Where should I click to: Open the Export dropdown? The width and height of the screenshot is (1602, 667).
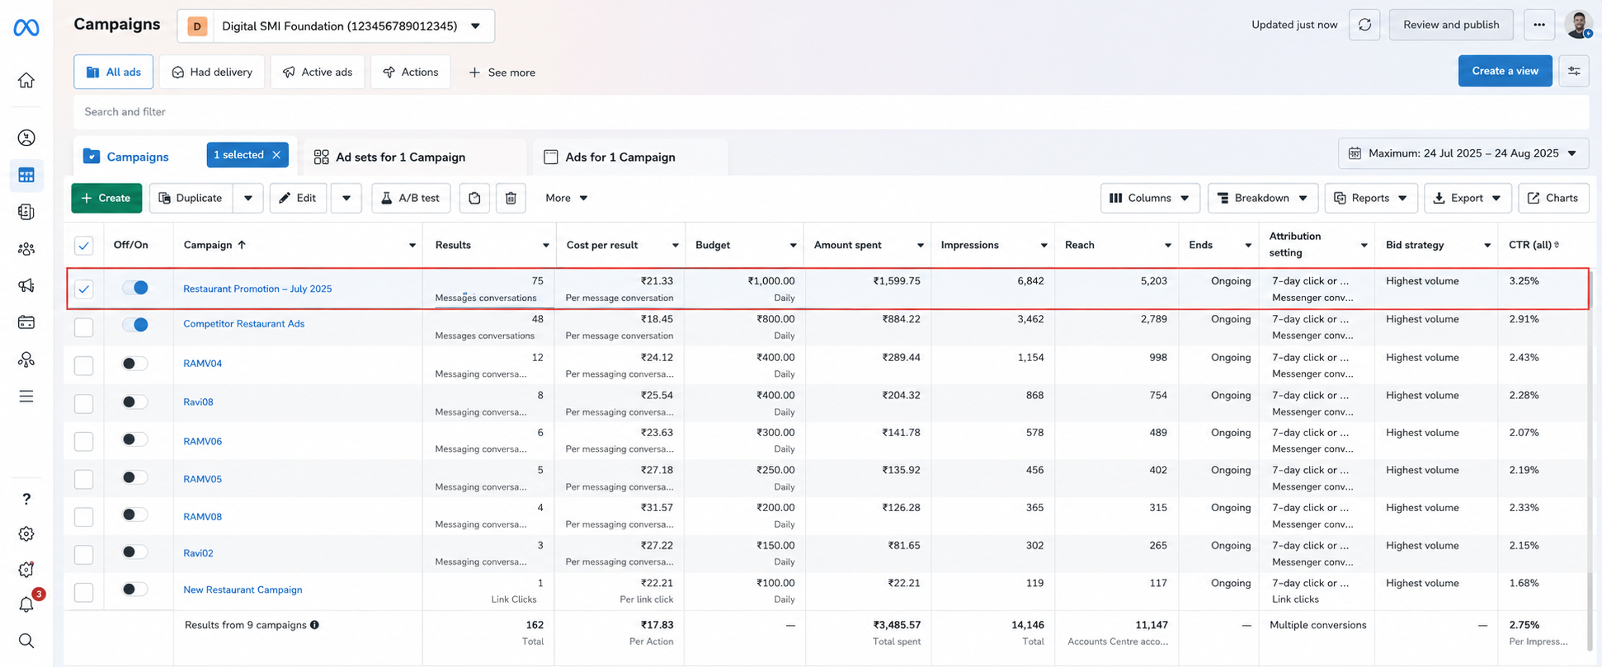[x=1468, y=198]
